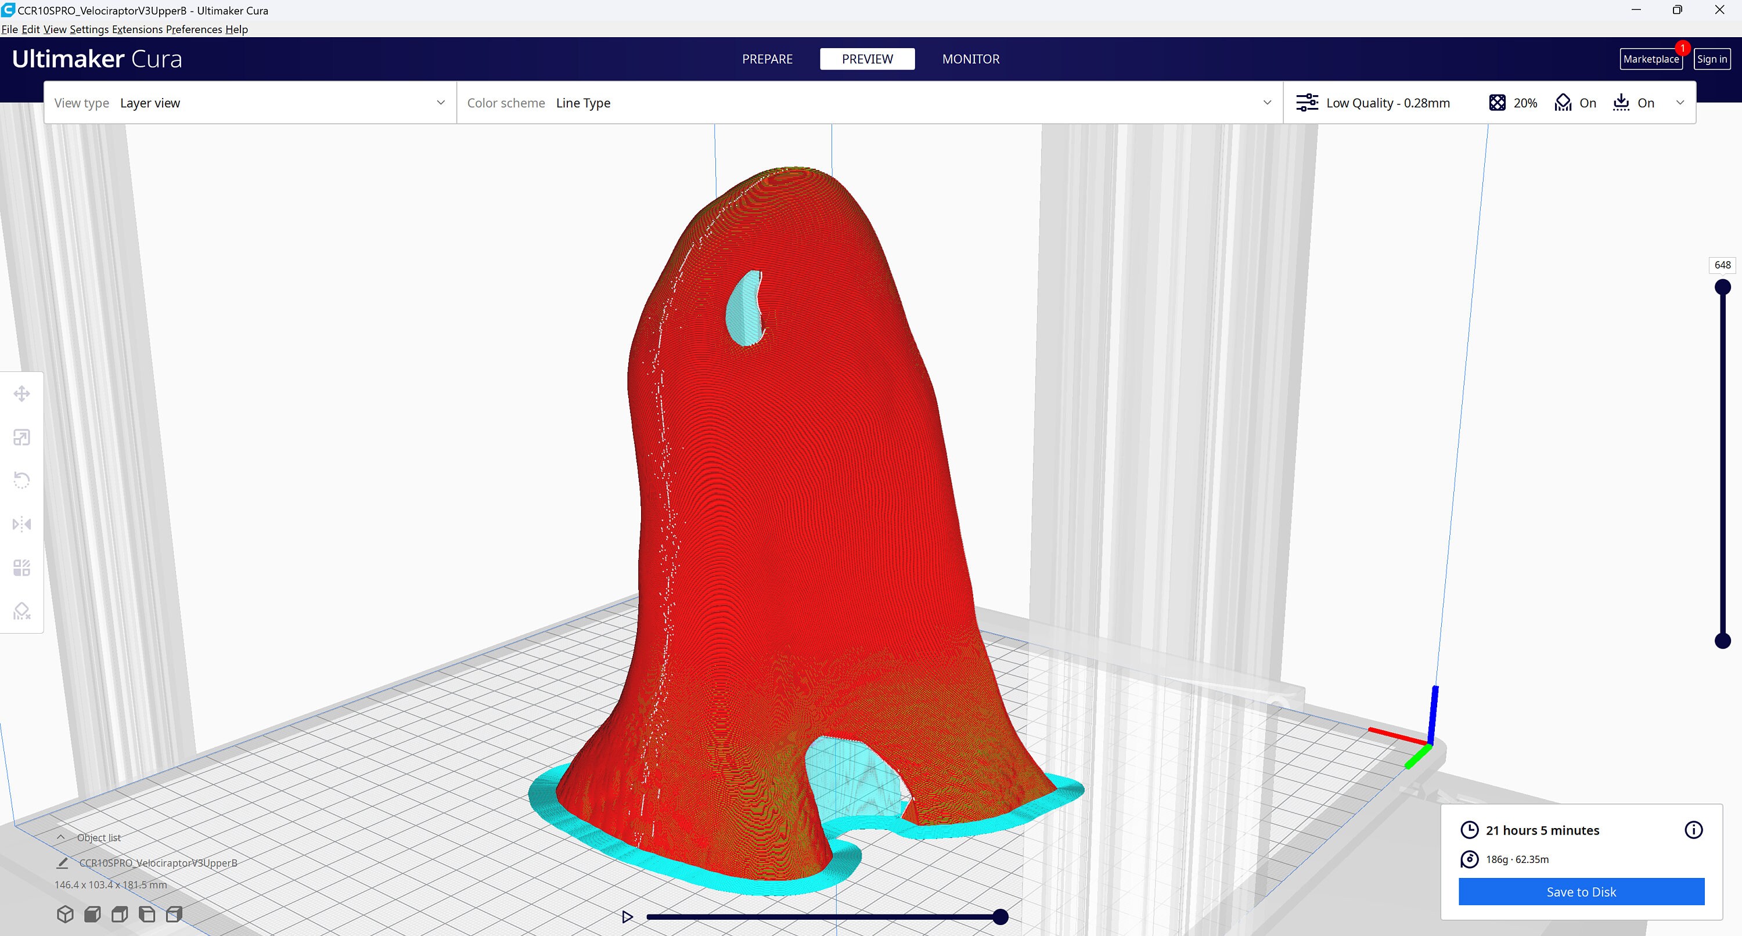This screenshot has width=1742, height=936.
Task: Select the Support Blocker tool
Action: (21, 611)
